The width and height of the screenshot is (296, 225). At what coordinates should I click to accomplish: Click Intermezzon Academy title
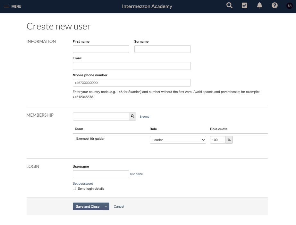tap(147, 6)
